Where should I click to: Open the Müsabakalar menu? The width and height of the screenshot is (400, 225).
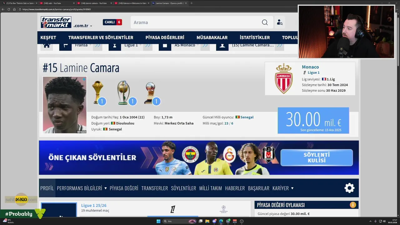(x=212, y=37)
